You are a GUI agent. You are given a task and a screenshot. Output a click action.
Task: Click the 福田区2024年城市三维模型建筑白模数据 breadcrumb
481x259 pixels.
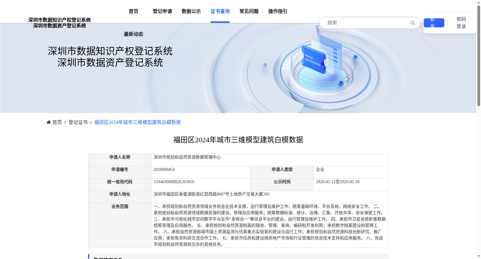pos(137,122)
